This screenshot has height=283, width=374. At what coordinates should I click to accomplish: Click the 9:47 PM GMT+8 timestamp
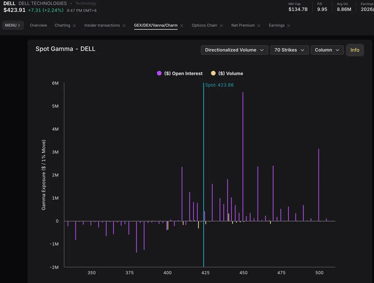point(82,10)
